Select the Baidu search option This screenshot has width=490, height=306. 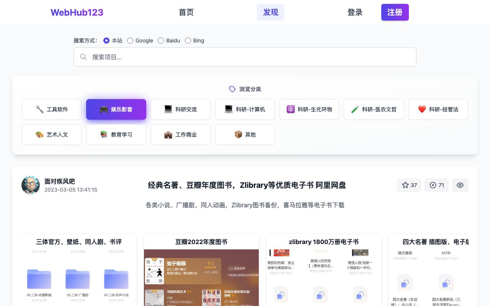pos(161,41)
